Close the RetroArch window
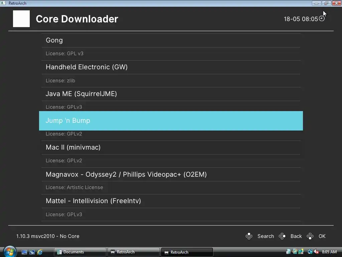 pos(337,3)
